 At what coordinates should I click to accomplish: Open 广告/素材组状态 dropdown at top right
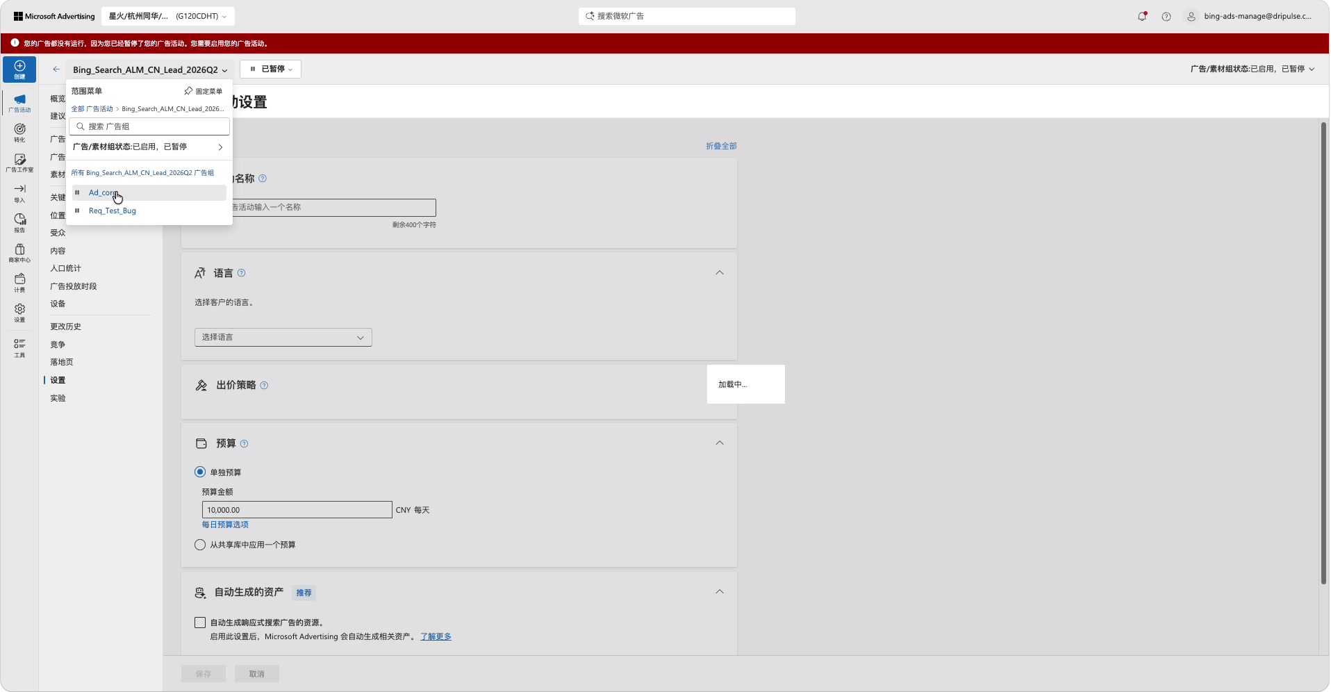(1253, 69)
